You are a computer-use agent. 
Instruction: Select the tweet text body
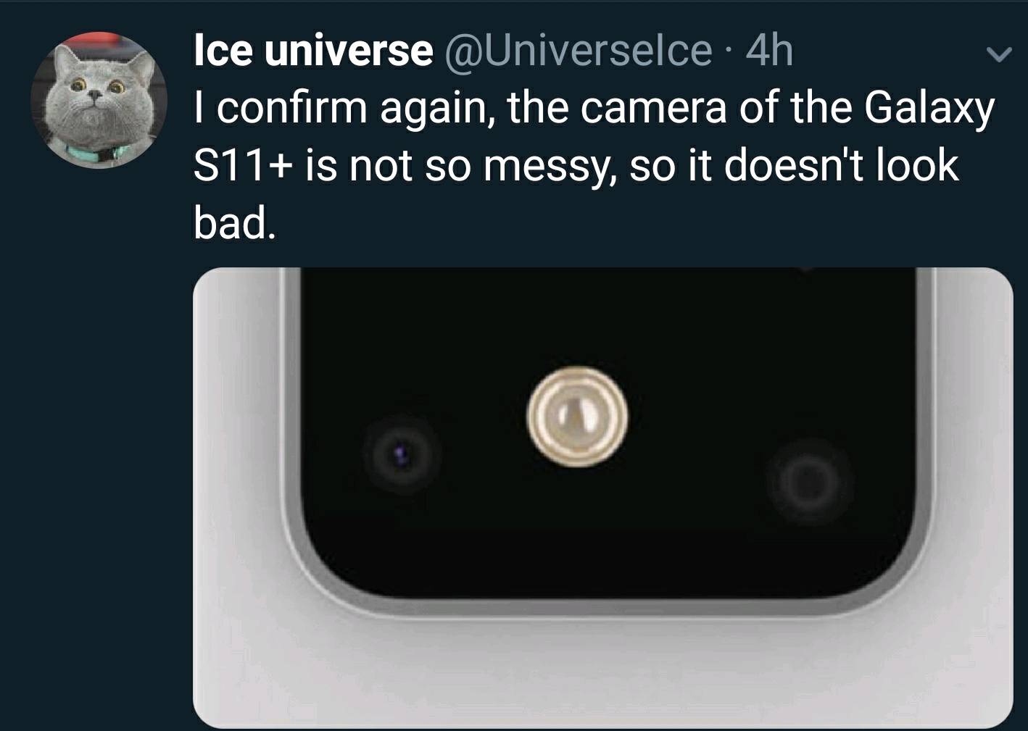[593, 166]
